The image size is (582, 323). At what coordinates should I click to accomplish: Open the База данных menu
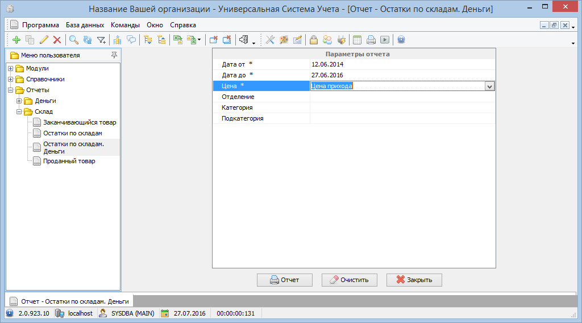point(85,25)
